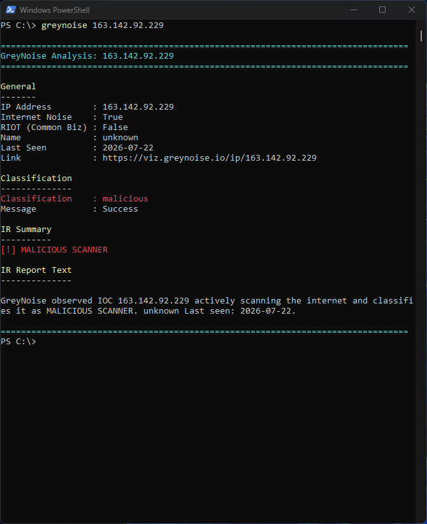Click the vertical scrollbar thumb
The image size is (427, 524).
(421, 36)
